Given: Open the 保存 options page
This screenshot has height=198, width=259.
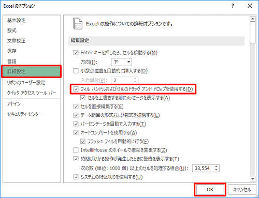Looking at the screenshot, I should pos(12,51).
